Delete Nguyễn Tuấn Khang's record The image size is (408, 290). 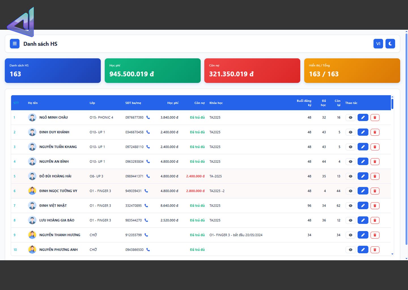click(375, 147)
